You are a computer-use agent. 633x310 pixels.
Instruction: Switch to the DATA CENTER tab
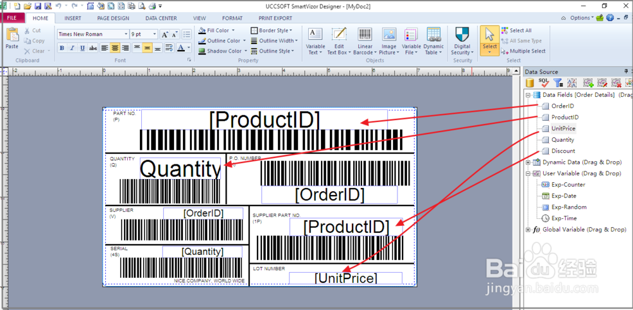pos(161,18)
